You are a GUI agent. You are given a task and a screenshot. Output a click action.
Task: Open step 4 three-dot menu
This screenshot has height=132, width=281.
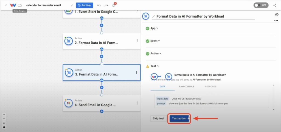(137, 103)
